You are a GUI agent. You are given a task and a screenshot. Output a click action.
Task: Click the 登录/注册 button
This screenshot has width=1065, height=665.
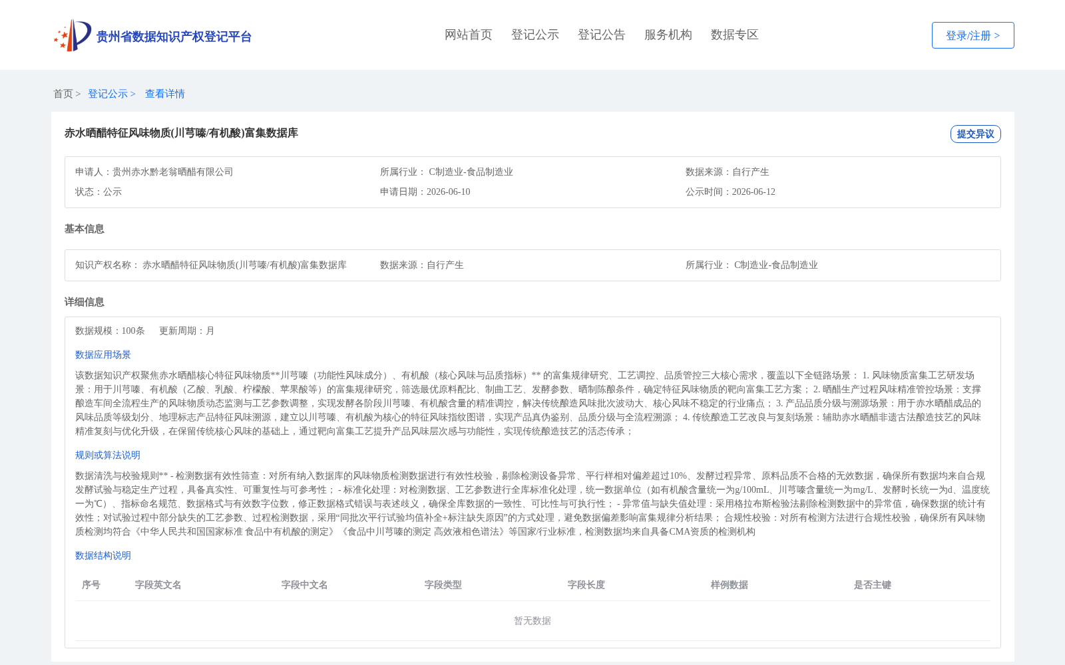tap(973, 35)
